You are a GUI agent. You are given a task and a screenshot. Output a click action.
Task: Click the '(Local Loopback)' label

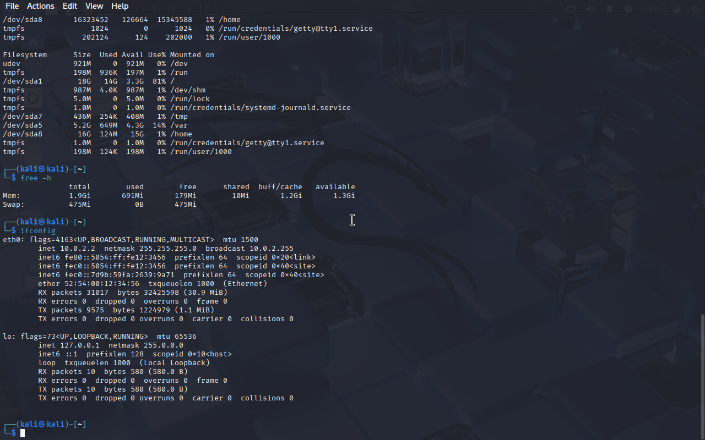click(x=175, y=363)
